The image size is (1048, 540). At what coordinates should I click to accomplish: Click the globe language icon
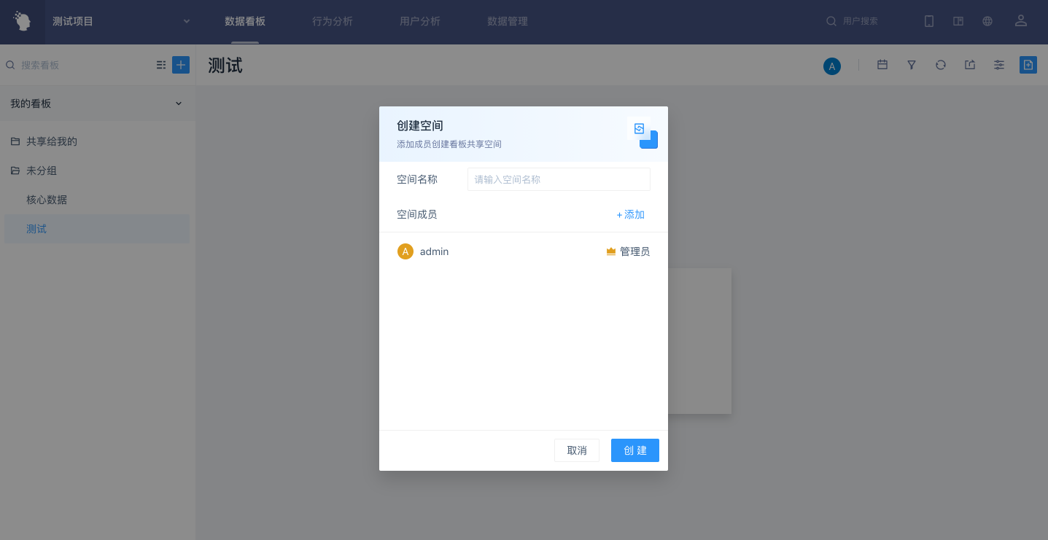987,21
